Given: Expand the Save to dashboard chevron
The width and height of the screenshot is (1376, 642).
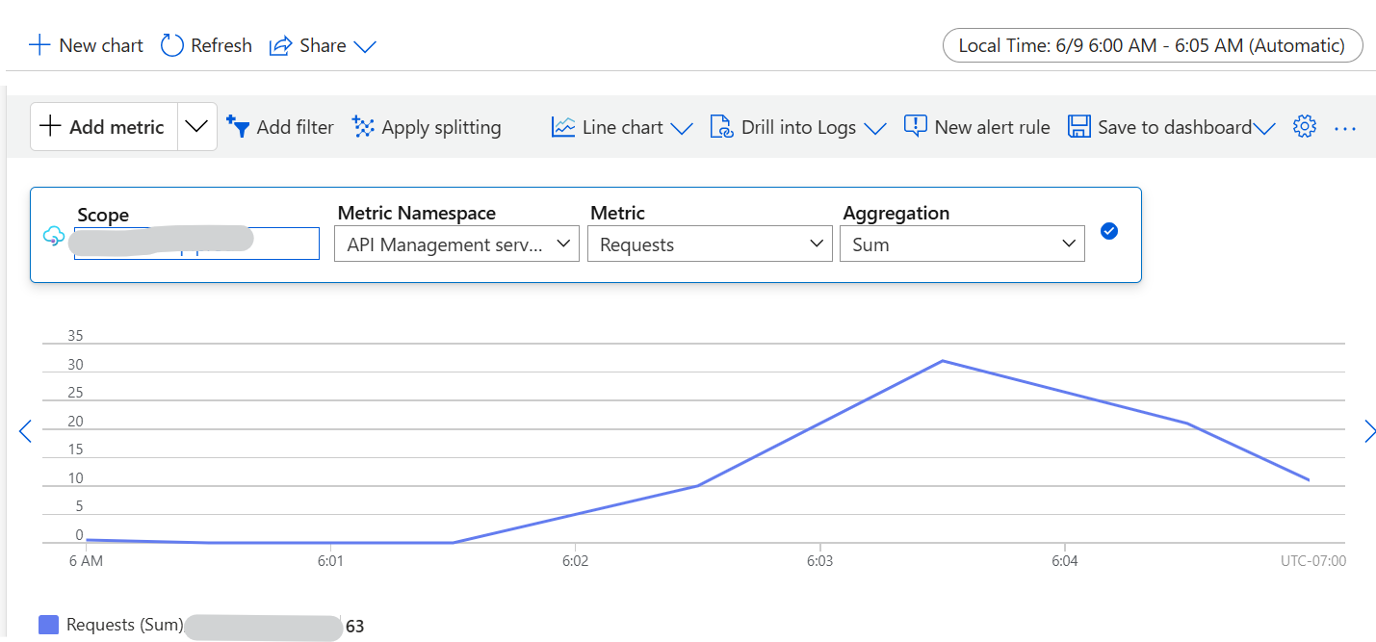Looking at the screenshot, I should [x=1264, y=128].
